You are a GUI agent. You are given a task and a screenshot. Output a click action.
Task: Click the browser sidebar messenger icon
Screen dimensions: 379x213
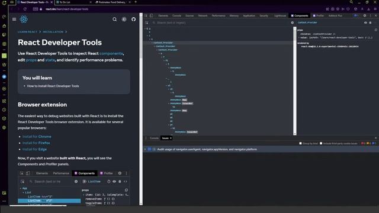(4, 76)
